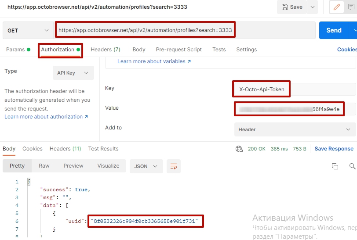Send the request
The image size is (357, 240).
pyautogui.click(x=334, y=30)
